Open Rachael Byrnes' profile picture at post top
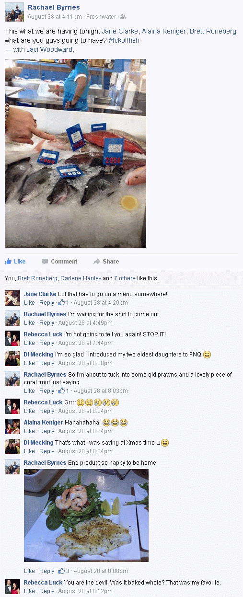Image resolution: width=243 pixels, height=597 pixels. (x=14, y=11)
